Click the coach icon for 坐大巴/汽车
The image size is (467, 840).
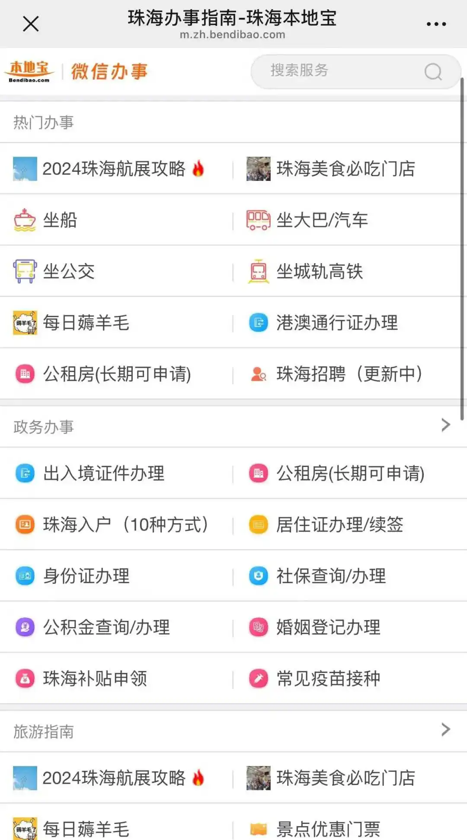(x=258, y=220)
